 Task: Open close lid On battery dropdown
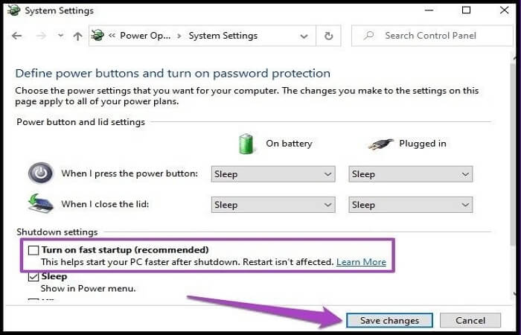[273, 205]
